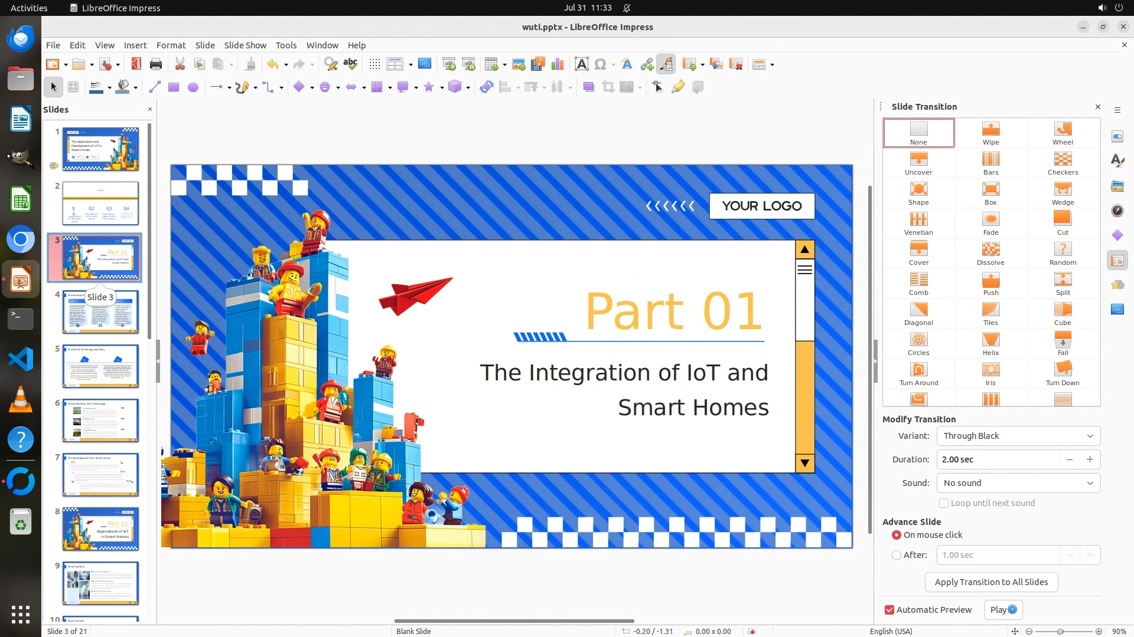Select the Rectangle drawing tool
The image size is (1134, 637).
[x=173, y=87]
